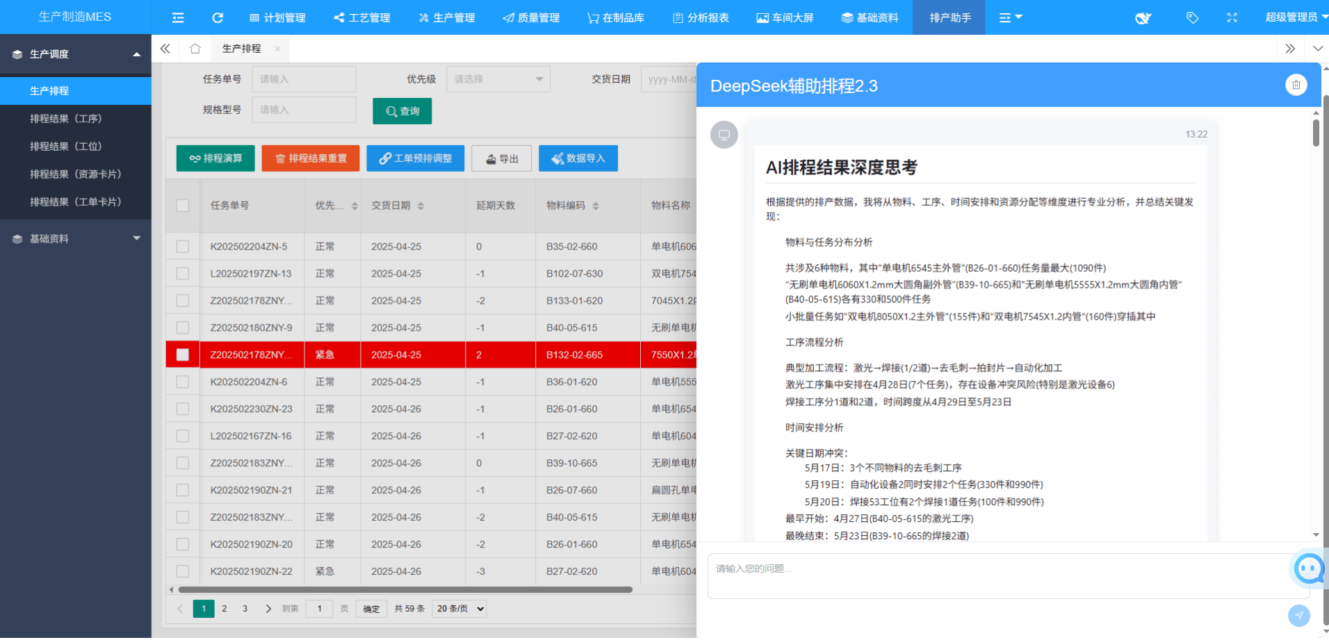Click the tag icon in header
This screenshot has width=1329, height=640.
(1192, 17)
